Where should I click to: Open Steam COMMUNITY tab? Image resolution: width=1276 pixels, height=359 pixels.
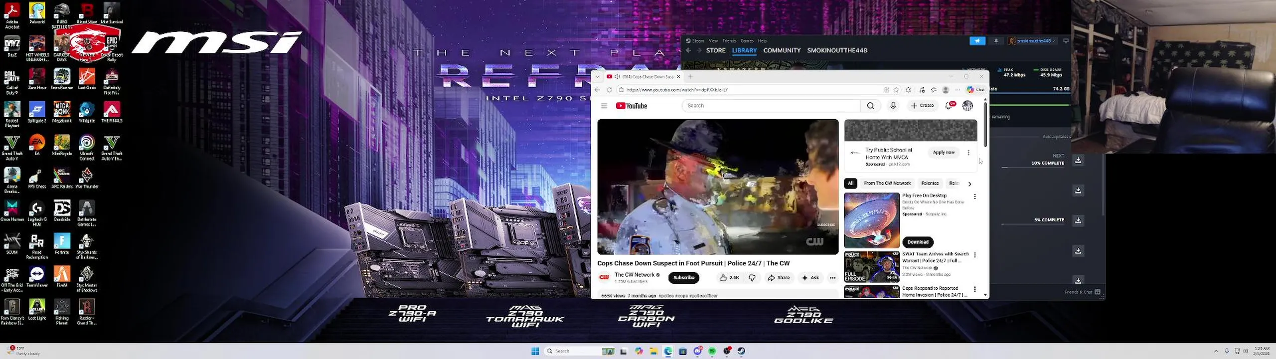point(782,50)
